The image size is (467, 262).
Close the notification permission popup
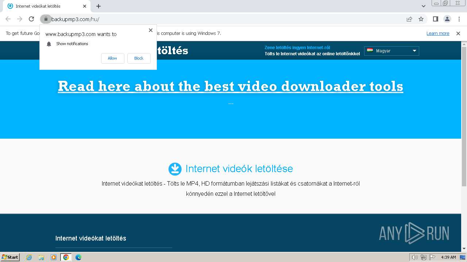[x=151, y=30]
